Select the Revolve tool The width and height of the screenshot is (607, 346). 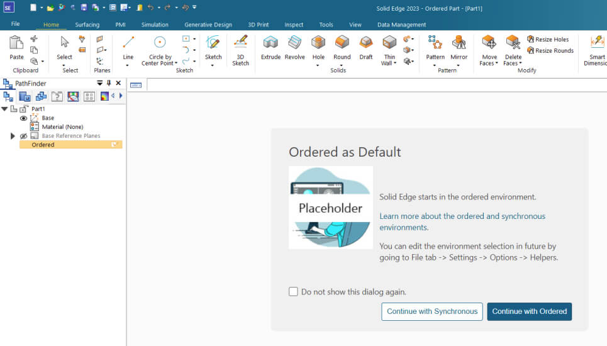point(294,47)
